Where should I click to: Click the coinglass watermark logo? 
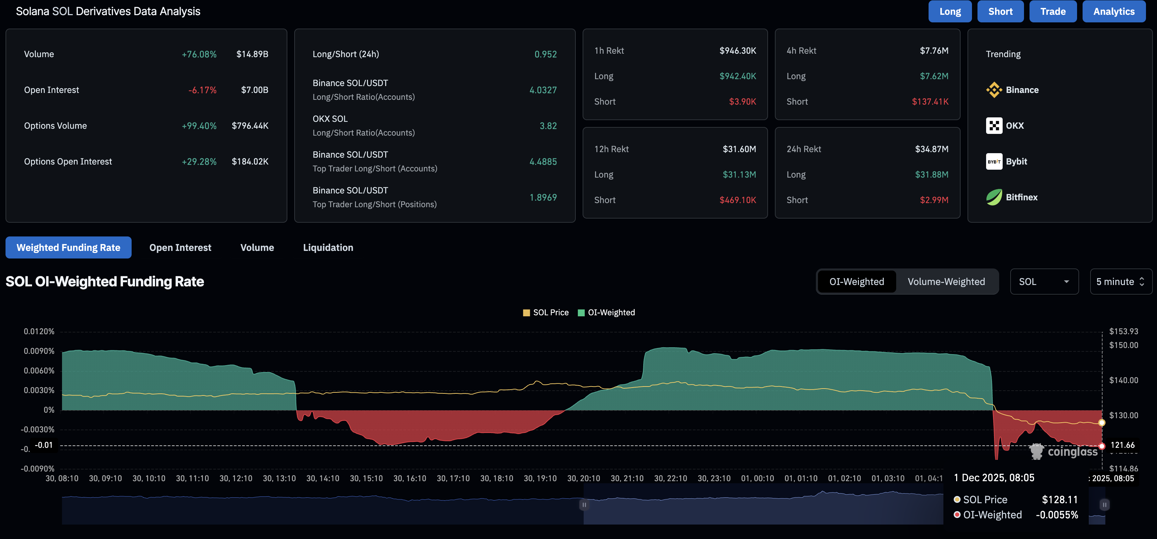pyautogui.click(x=1063, y=452)
